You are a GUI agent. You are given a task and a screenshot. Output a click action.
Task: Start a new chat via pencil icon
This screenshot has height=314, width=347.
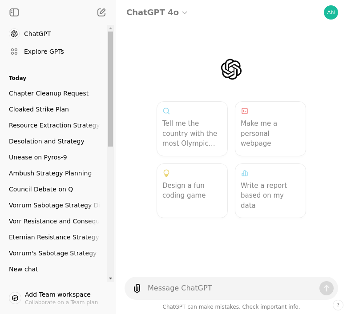pyautogui.click(x=101, y=12)
